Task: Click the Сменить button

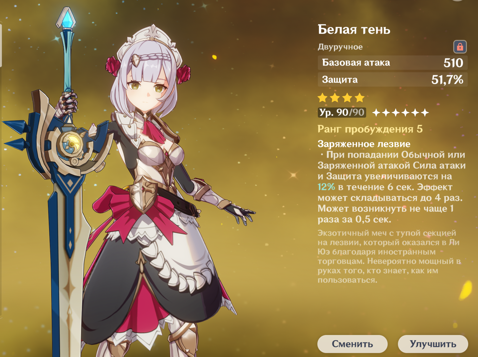Action: [x=352, y=344]
